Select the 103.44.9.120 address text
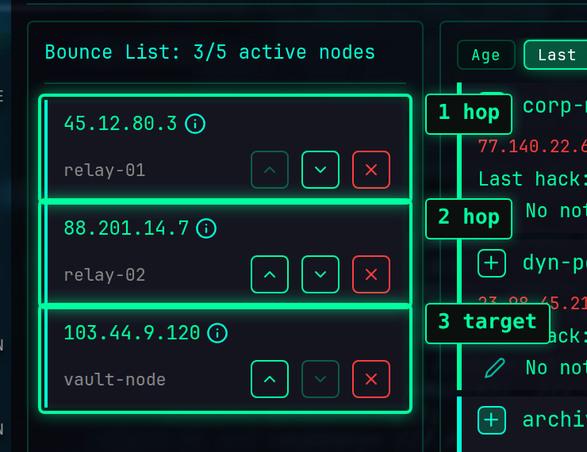Viewport: 587px width, 452px height. pyautogui.click(x=132, y=333)
